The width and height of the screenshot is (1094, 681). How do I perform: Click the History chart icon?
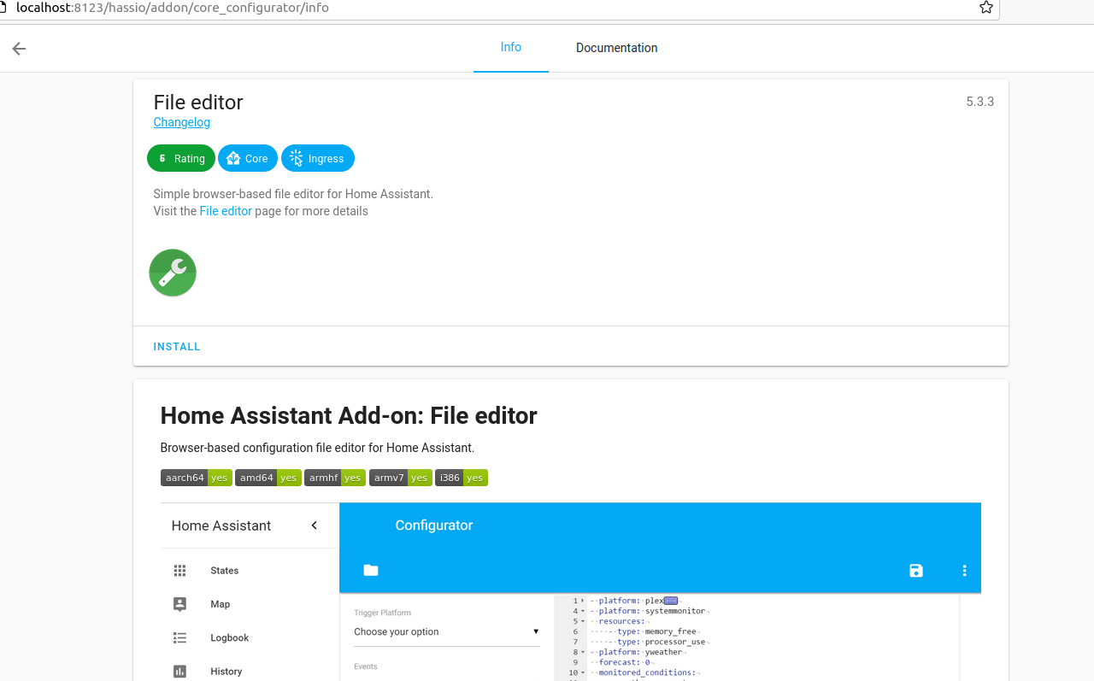179,671
